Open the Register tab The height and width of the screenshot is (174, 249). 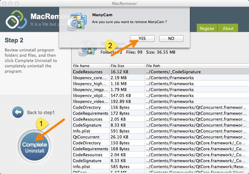[x=207, y=28]
